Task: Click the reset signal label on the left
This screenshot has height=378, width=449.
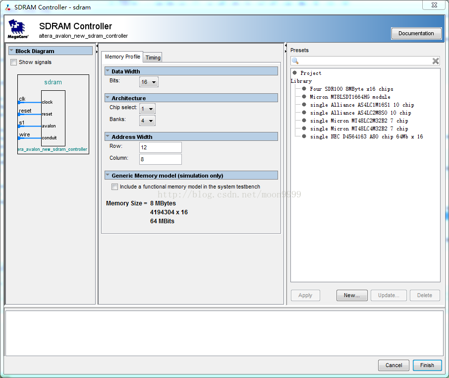Action: 25,111
